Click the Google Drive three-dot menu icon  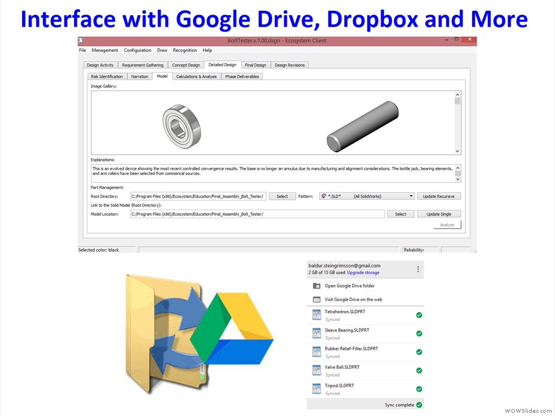tap(418, 269)
